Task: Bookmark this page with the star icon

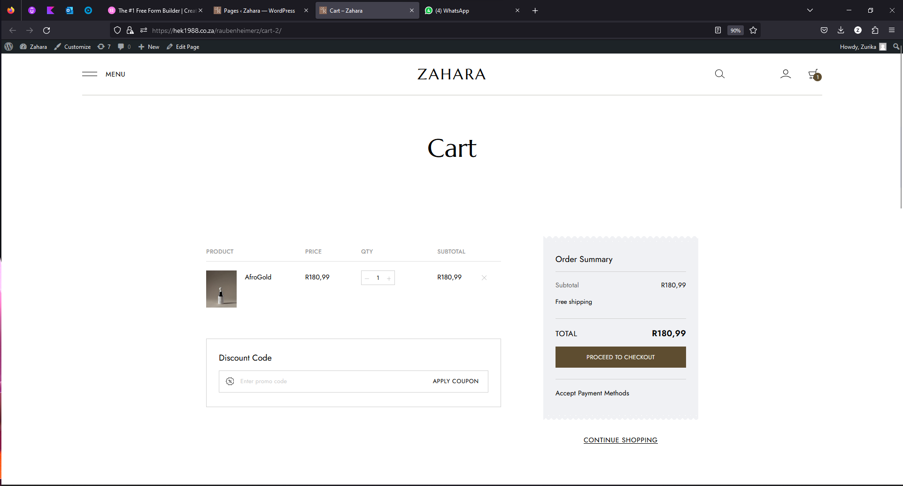Action: pos(753,31)
